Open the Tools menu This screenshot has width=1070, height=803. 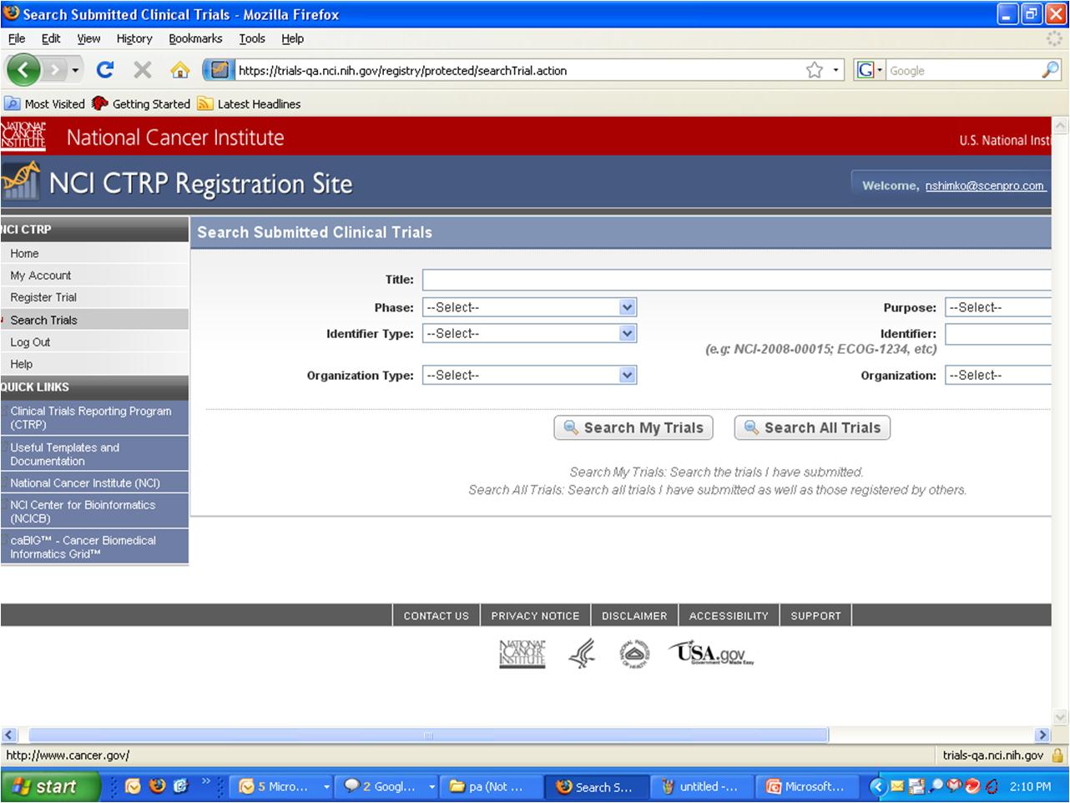[252, 38]
